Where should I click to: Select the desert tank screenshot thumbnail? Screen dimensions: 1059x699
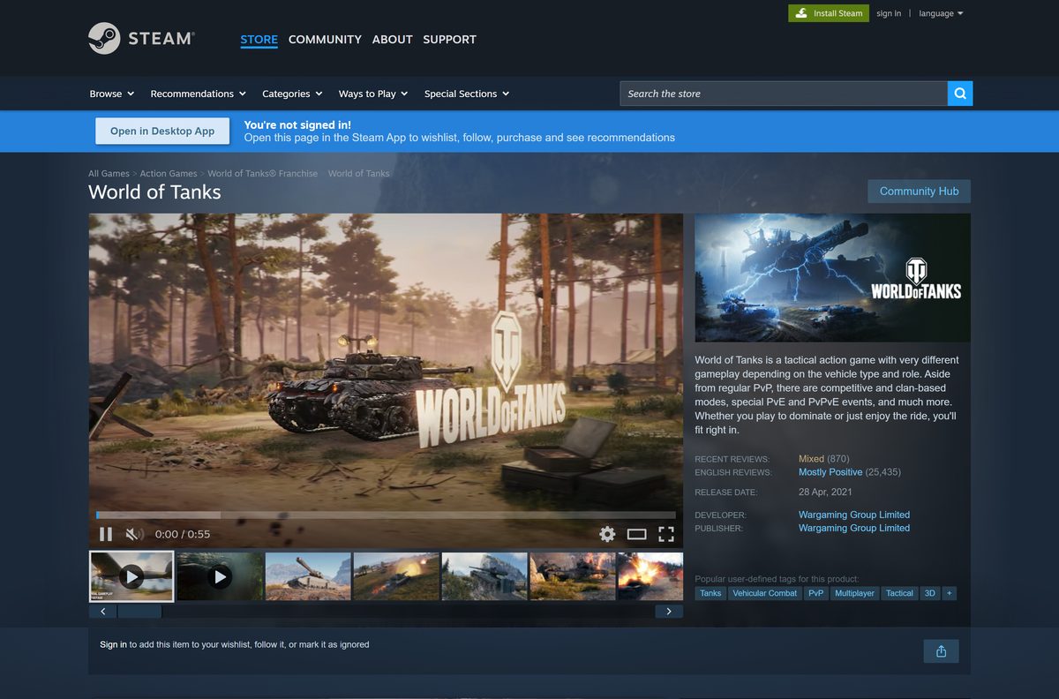(x=308, y=576)
